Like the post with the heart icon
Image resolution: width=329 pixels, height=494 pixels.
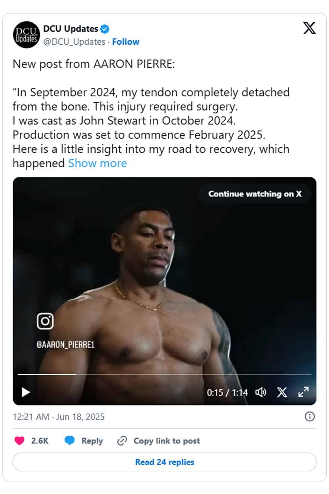[20, 441]
